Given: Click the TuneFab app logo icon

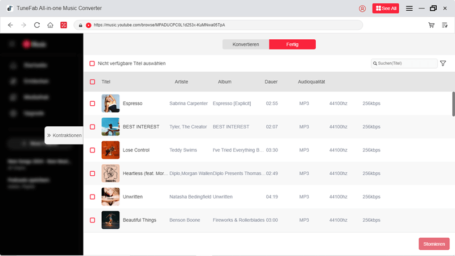Looking at the screenshot, I should [x=10, y=9].
